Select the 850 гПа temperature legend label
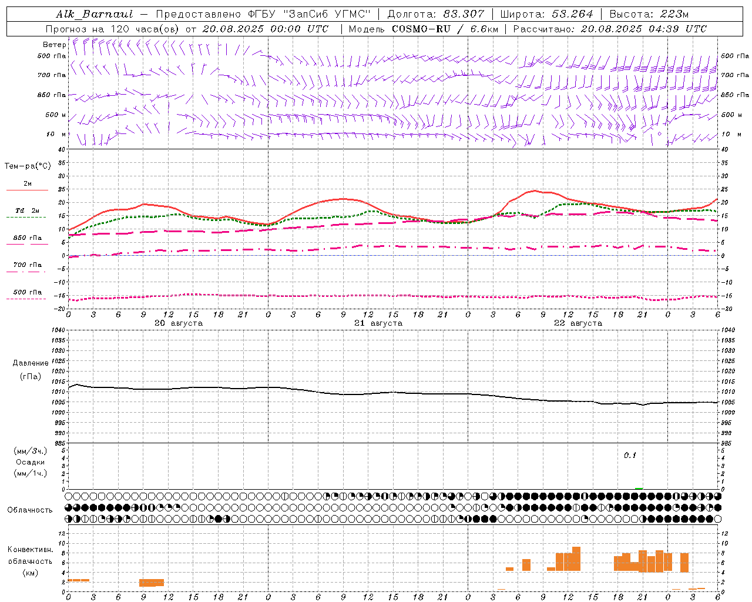This screenshot has height=602, width=752. [28, 238]
